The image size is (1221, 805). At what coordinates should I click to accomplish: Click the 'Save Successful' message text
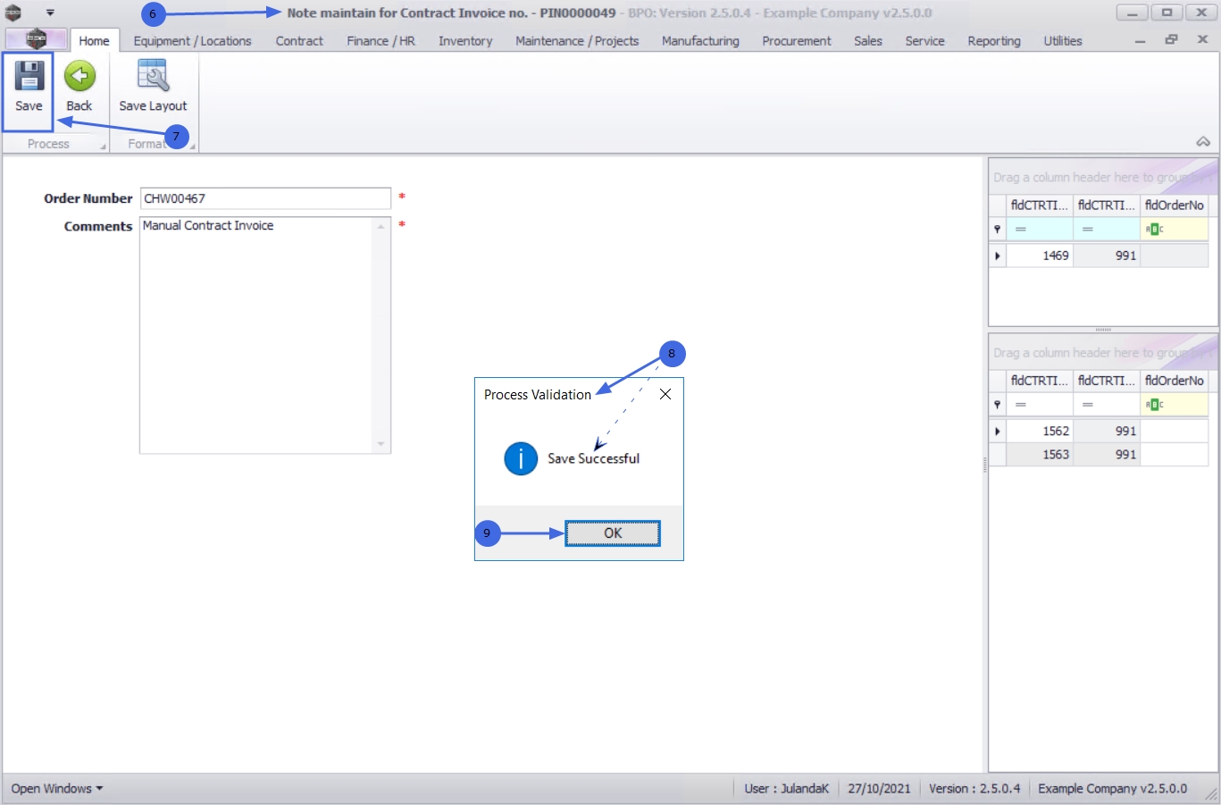pos(593,458)
